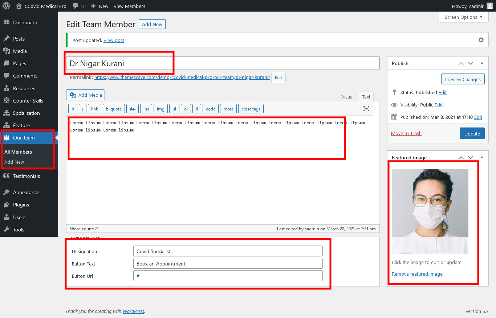Click the ol quicktag button
The width and height of the screenshot is (496, 318).
[x=186, y=109]
